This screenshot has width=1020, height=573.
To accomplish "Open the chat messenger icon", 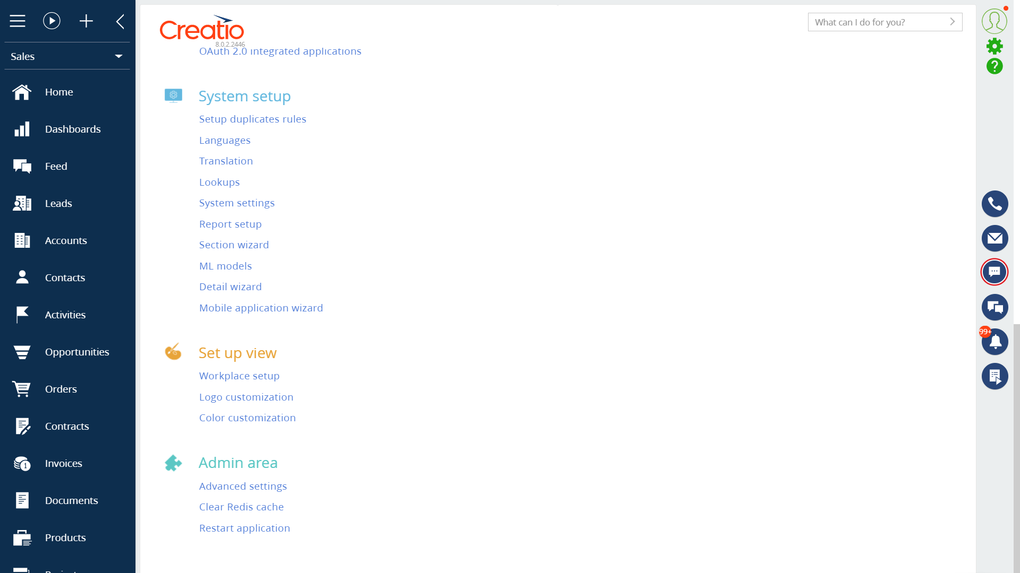I will coord(994,272).
